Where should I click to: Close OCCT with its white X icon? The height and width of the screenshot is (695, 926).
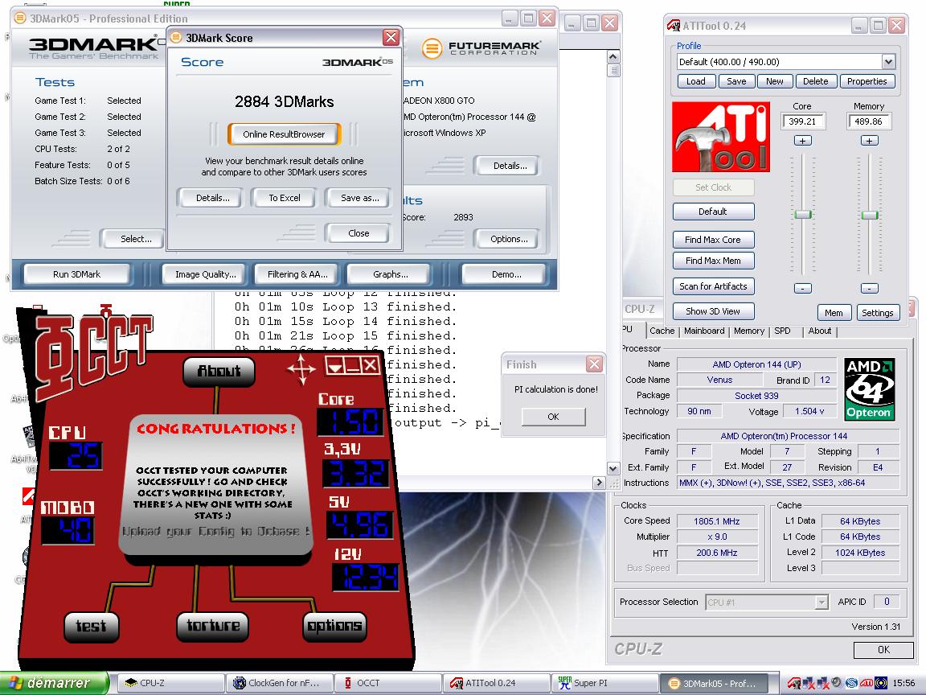pos(371,366)
